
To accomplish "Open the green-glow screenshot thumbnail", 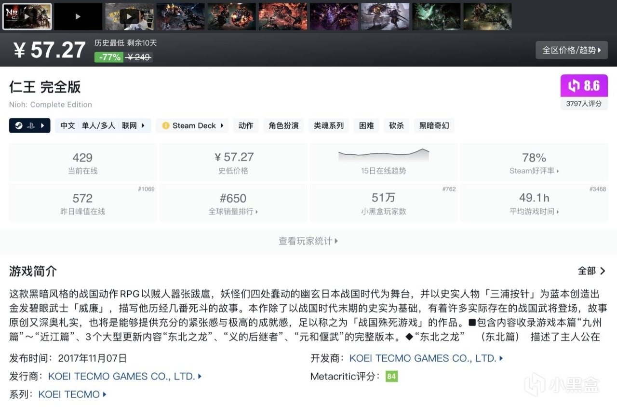I will [x=436, y=16].
